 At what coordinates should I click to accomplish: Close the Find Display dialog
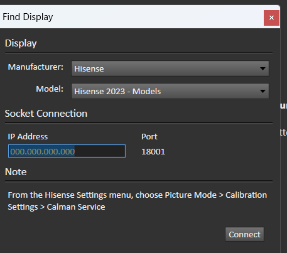[x=271, y=18]
